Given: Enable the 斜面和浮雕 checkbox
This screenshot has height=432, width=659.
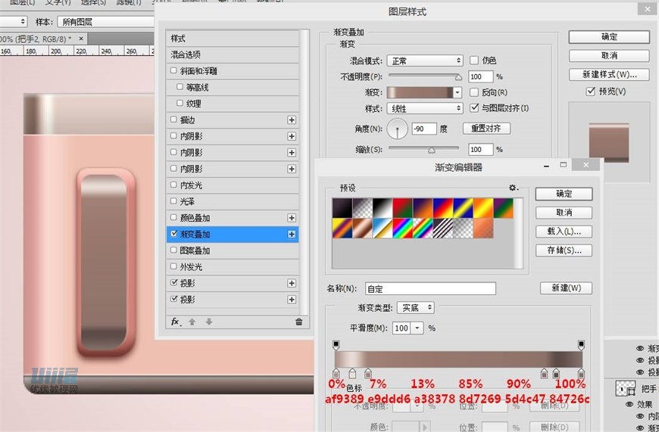Looking at the screenshot, I should pos(173,70).
